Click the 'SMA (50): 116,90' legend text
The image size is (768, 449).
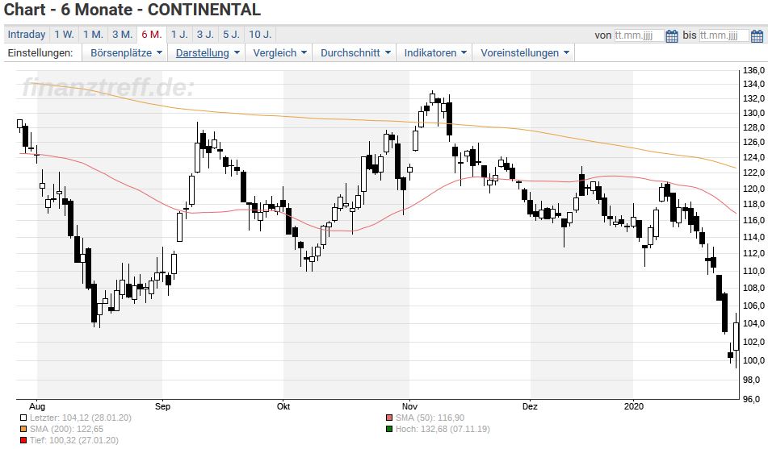(430, 418)
